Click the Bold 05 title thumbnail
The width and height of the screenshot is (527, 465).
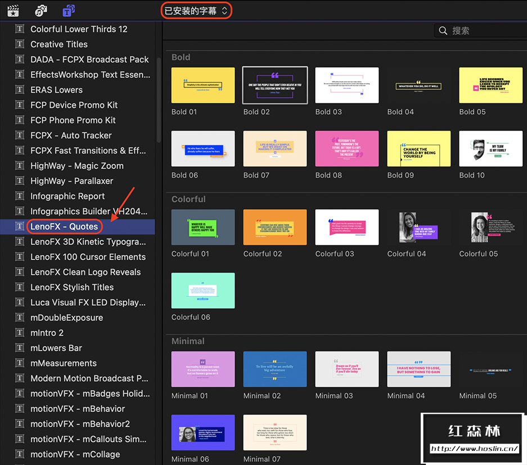click(490, 85)
